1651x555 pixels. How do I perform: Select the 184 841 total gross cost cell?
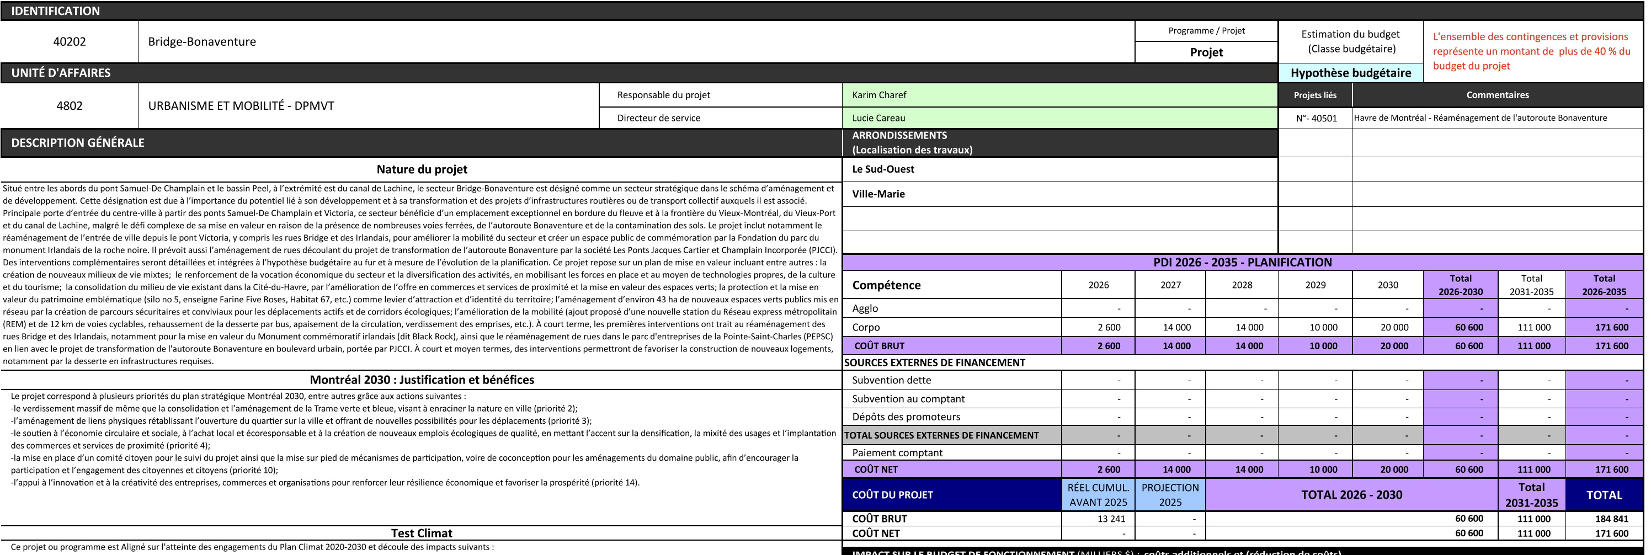coord(1611,519)
